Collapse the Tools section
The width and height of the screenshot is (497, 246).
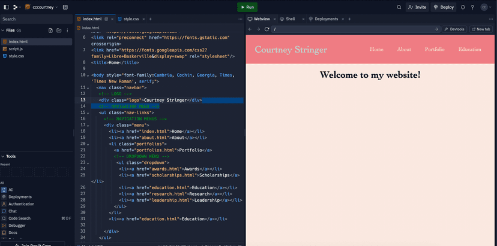[2, 156]
